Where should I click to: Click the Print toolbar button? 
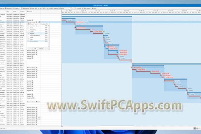click(x=94, y=8)
